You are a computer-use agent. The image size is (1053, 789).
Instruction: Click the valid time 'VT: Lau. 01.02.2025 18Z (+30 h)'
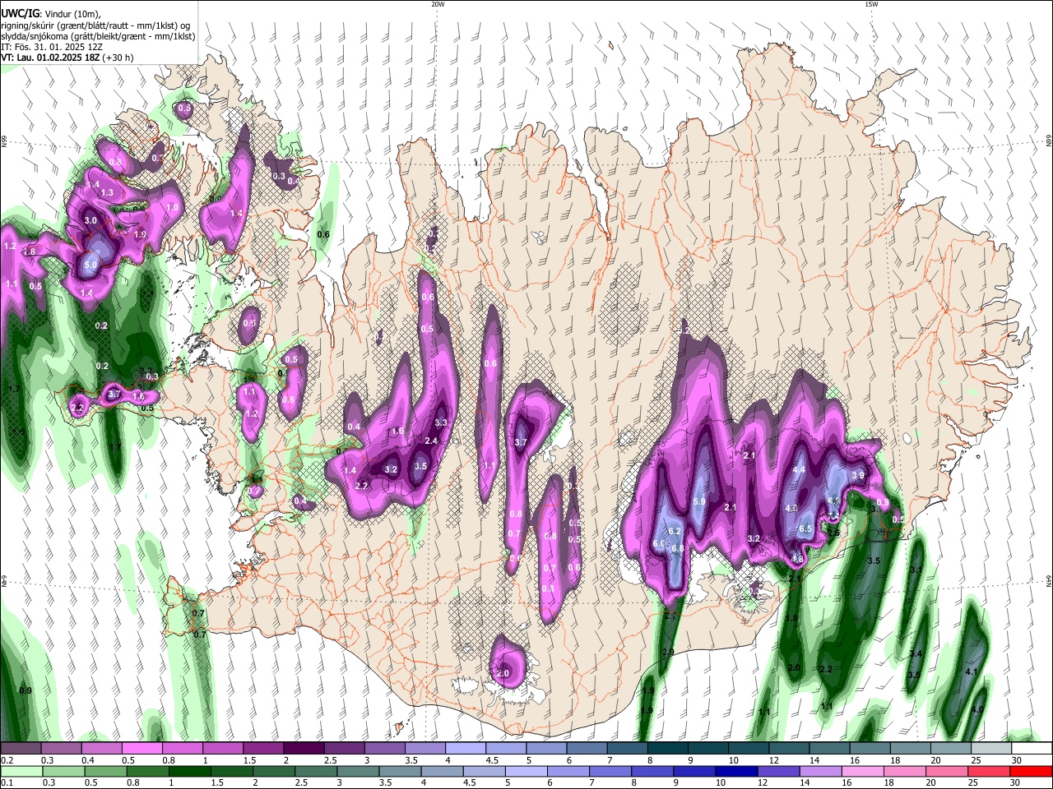point(67,58)
